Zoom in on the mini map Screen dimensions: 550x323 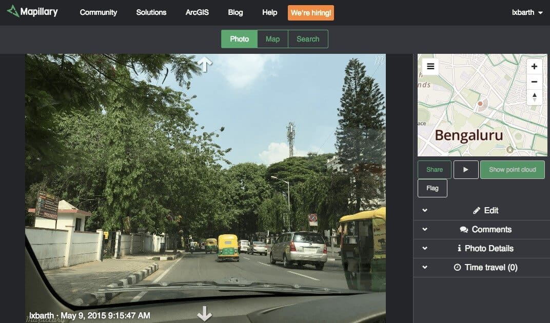[x=534, y=67]
